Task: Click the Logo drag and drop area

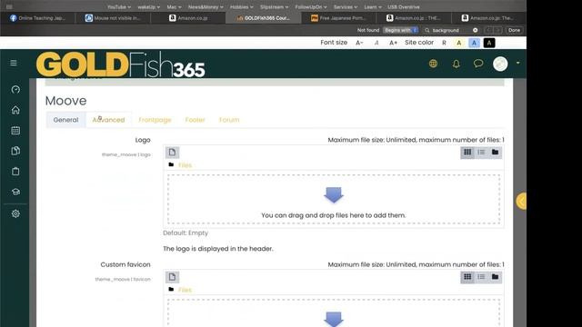Action: pyautogui.click(x=334, y=199)
